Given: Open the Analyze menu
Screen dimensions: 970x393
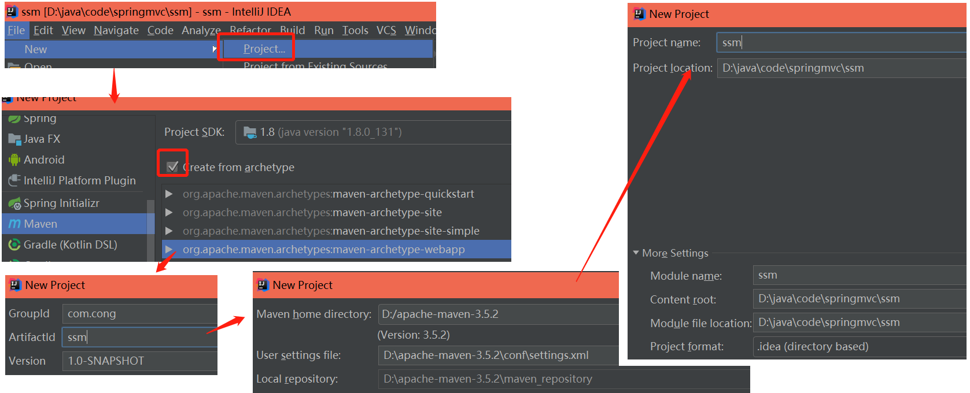Looking at the screenshot, I should 201,31.
